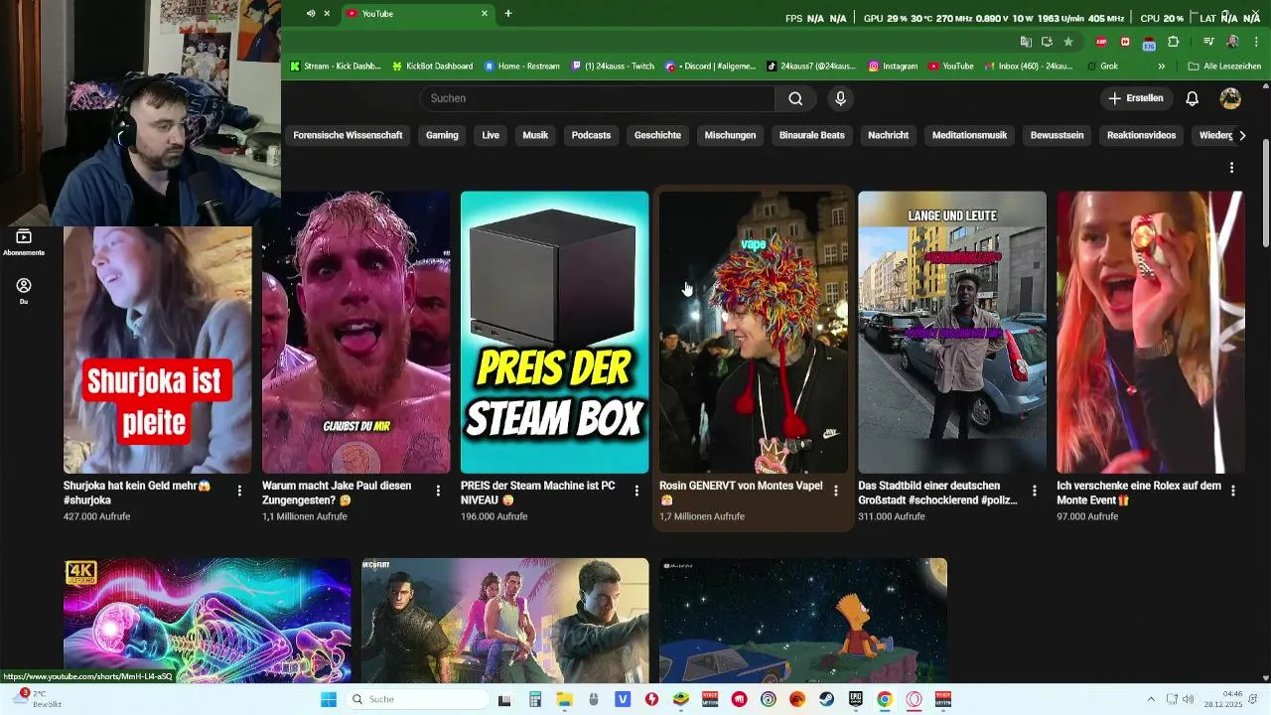The image size is (1271, 715).
Task: Click the YouTube Suchen search field
Action: (x=597, y=98)
